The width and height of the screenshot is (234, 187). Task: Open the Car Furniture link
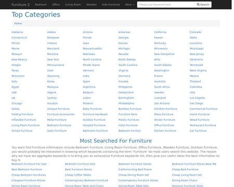click(x=198, y=131)
